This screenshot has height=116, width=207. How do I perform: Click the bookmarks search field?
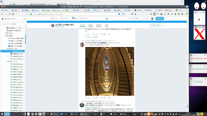14,24
